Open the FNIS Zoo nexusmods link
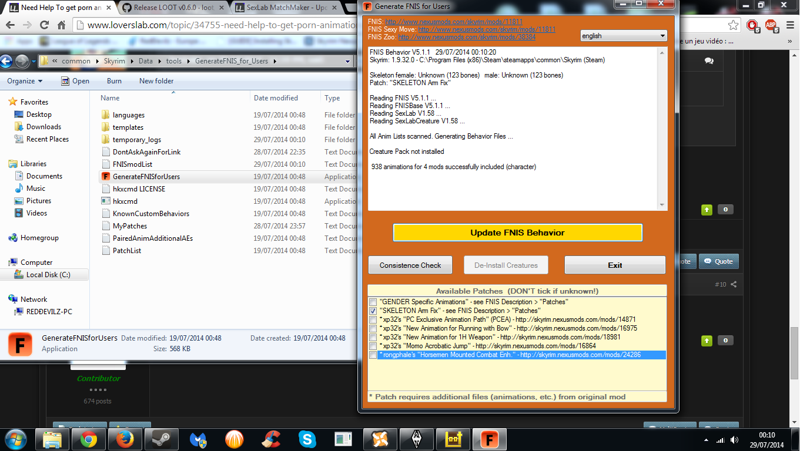 tap(467, 36)
